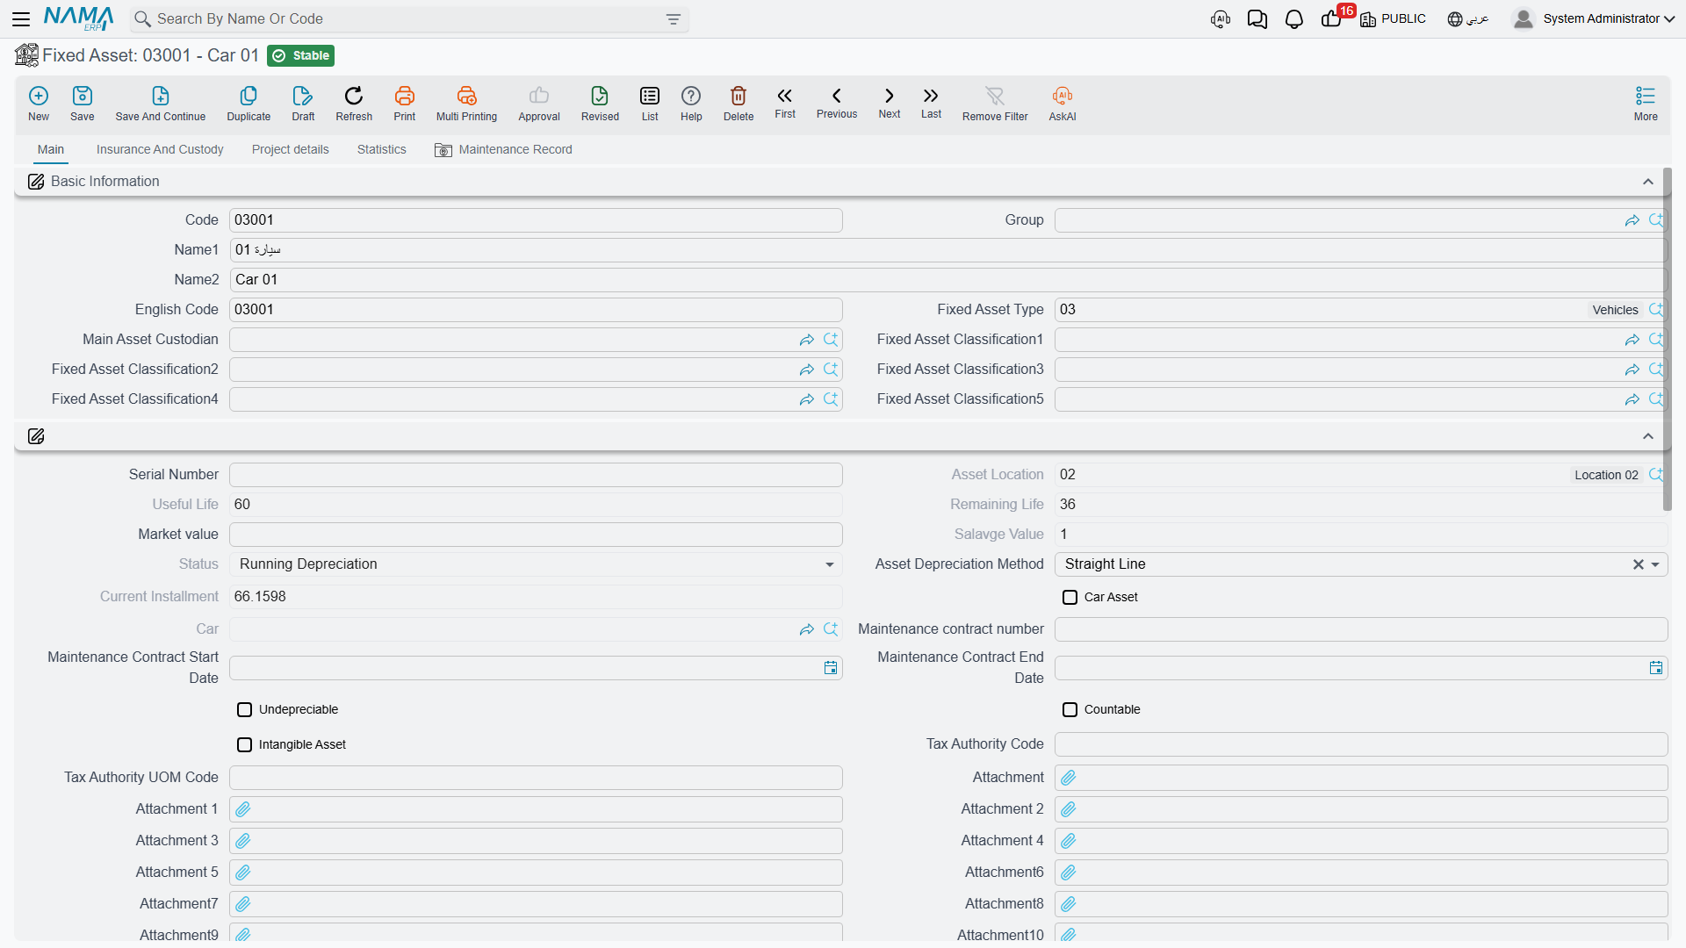The height and width of the screenshot is (948, 1686).
Task: Open calendar for Maintenance Contract Start Date
Action: 831,668
